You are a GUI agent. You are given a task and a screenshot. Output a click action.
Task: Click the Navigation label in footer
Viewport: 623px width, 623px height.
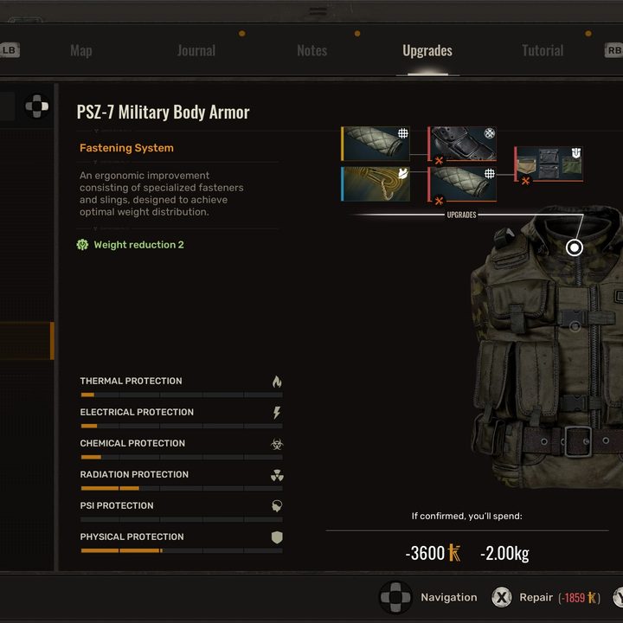[449, 597]
